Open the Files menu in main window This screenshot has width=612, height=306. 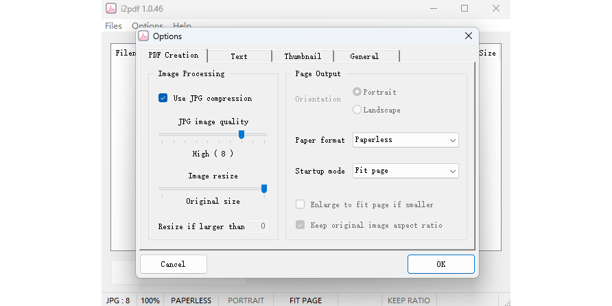[114, 26]
